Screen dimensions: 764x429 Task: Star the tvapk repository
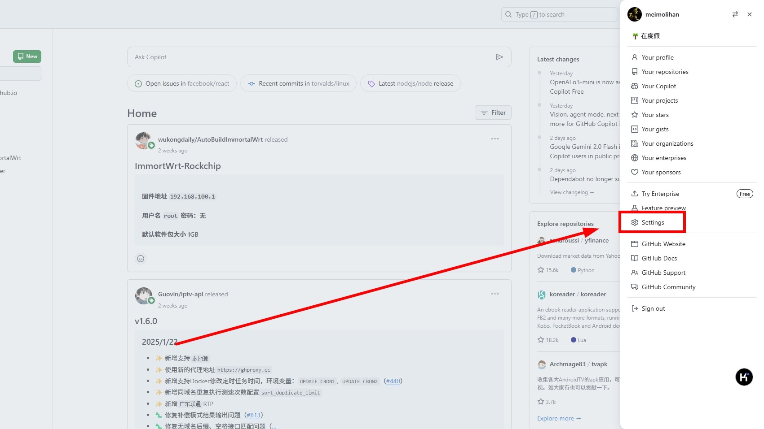point(541,402)
